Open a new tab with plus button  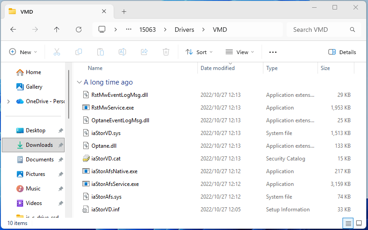(124, 11)
